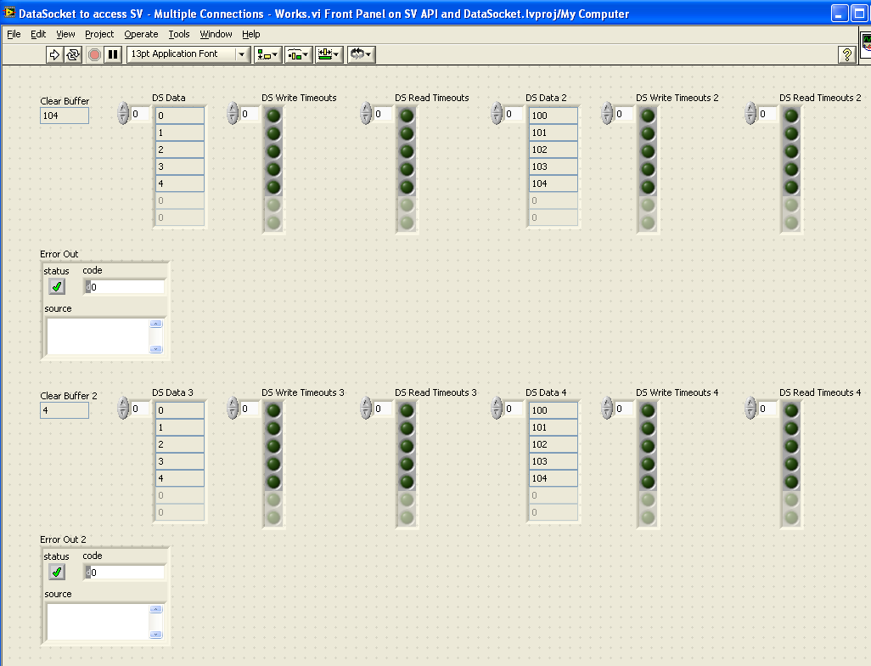Click Error Out 2 source scroll up arrow
This screenshot has height=666, width=871.
156,609
